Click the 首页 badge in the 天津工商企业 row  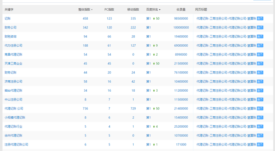tap(260, 63)
